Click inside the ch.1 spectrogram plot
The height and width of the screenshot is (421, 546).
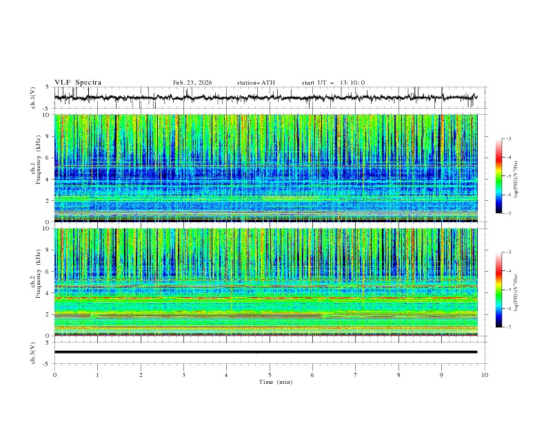tap(266, 168)
